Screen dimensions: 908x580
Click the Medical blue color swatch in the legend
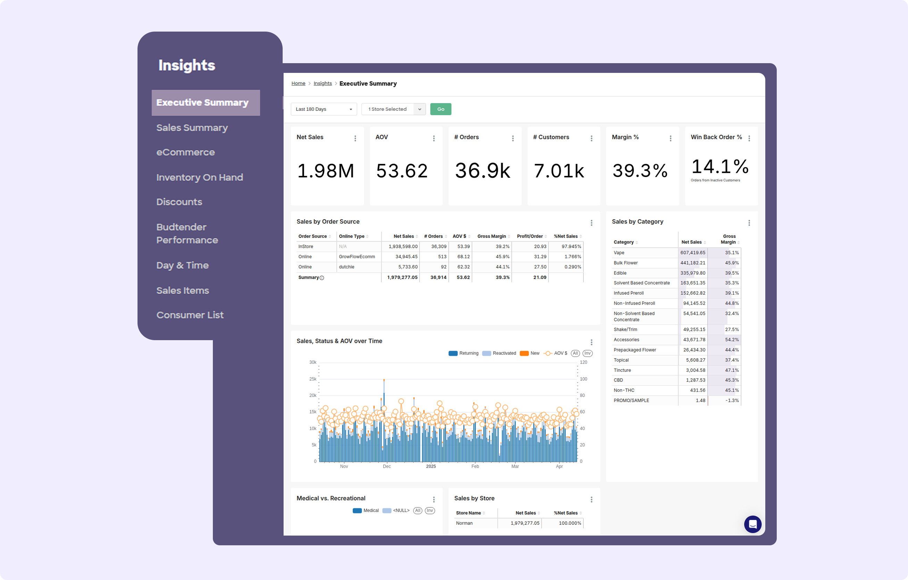tap(357, 511)
